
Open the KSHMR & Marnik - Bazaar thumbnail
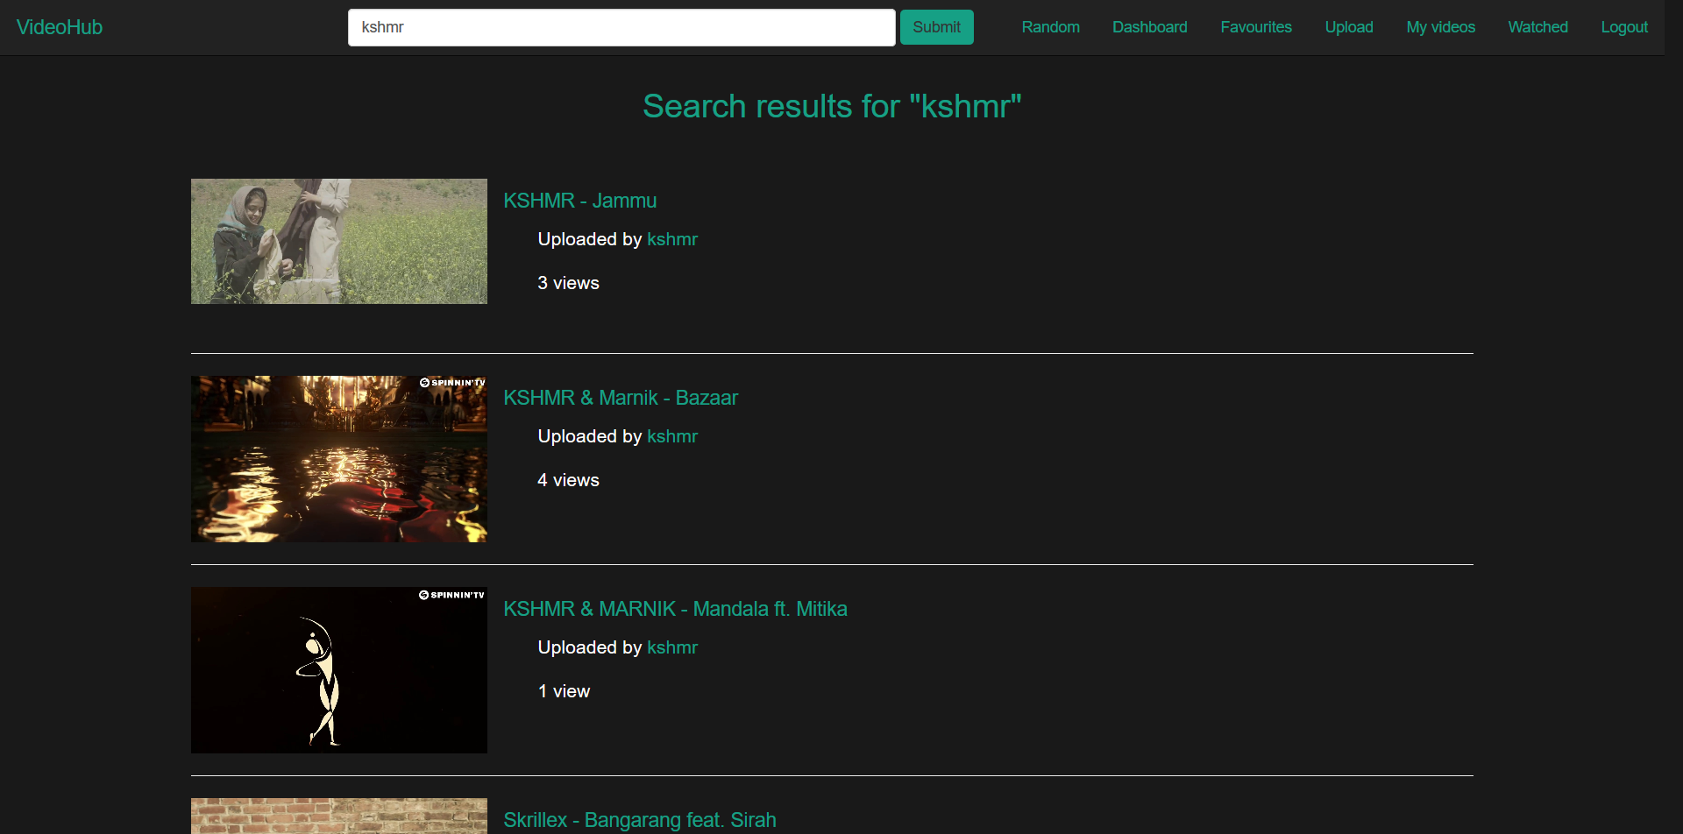(x=339, y=459)
